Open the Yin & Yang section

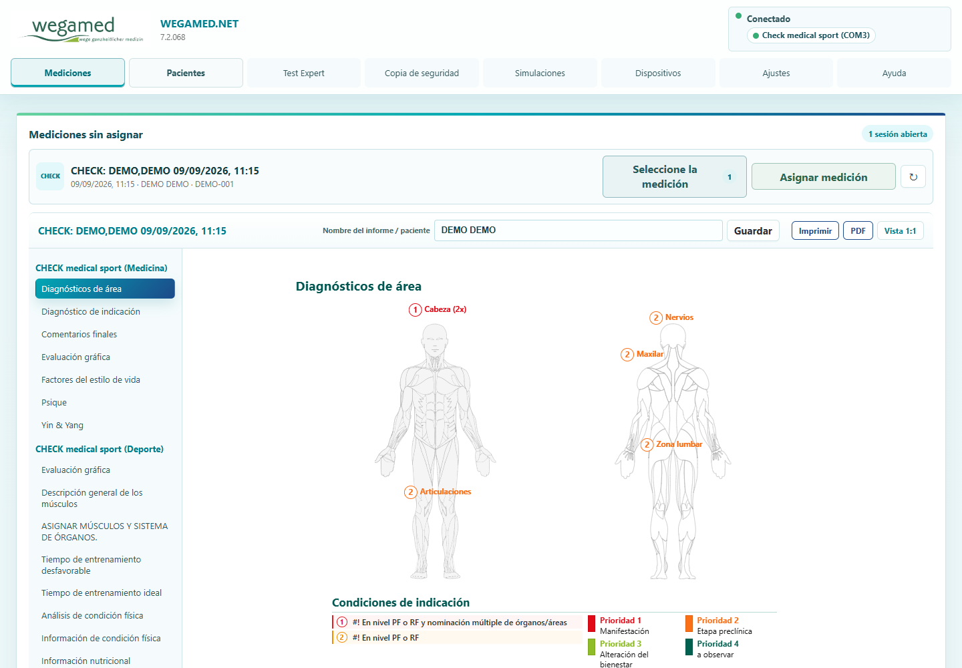[x=105, y=425]
